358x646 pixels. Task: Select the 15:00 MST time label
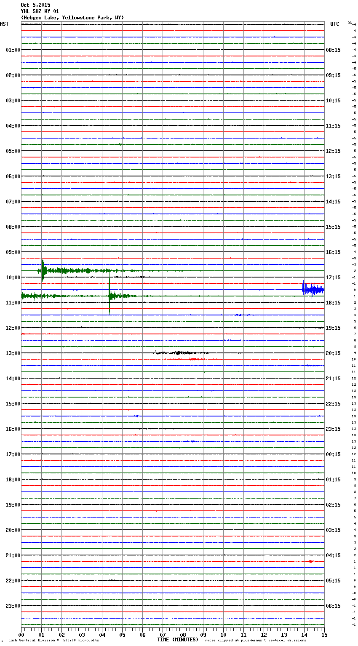[13, 404]
